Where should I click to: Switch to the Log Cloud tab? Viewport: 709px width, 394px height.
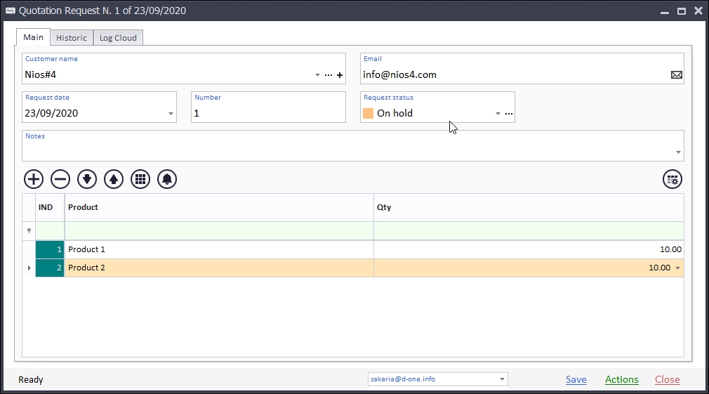pos(118,38)
